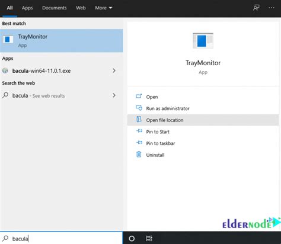Open Cortana circle on taskbar
The image size is (281, 244).
click(132, 239)
